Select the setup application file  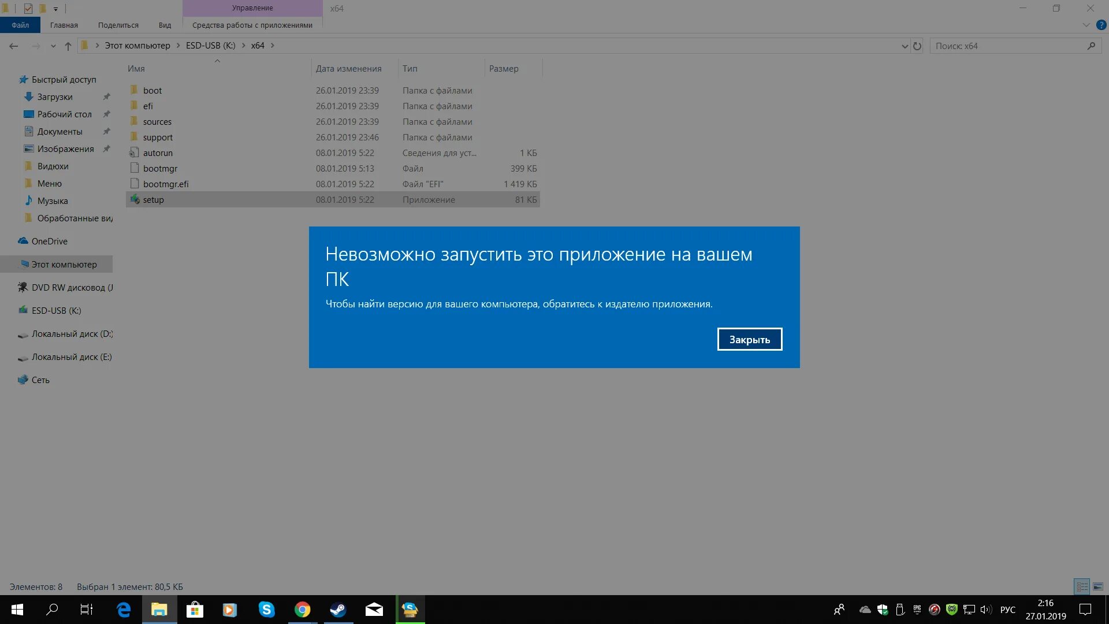pyautogui.click(x=154, y=199)
